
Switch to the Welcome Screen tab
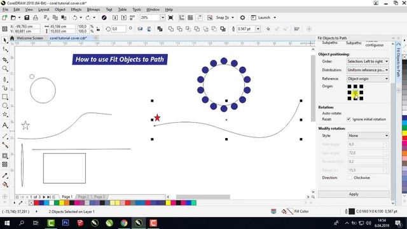(30, 38)
